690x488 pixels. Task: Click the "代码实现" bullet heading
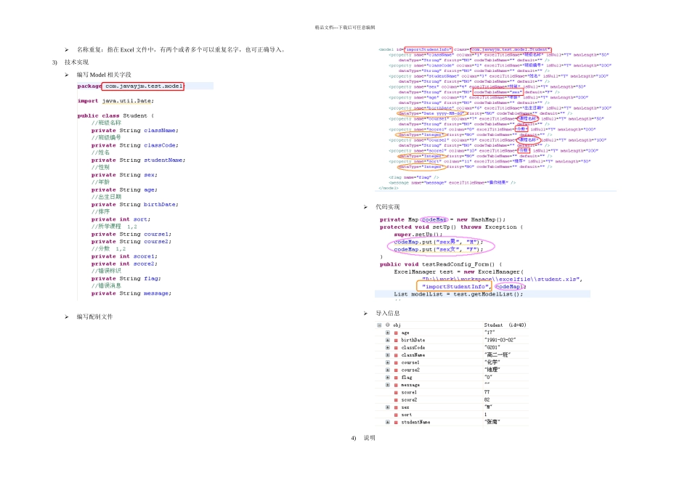[x=388, y=207]
